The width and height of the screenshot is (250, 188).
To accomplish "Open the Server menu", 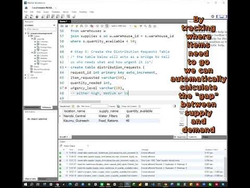I will click(66, 12).
